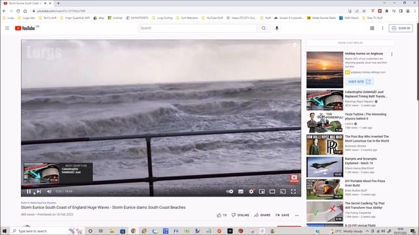419x235 pixels.
Task: Open the Windows notification center icon
Action: [413, 231]
